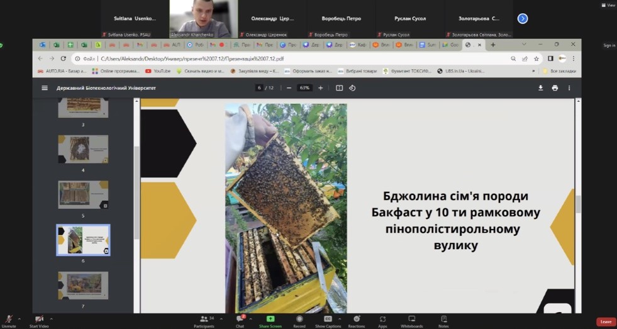Open new browser tab
Image resolution: width=617 pixels, height=329 pixels.
pyautogui.click(x=492, y=45)
